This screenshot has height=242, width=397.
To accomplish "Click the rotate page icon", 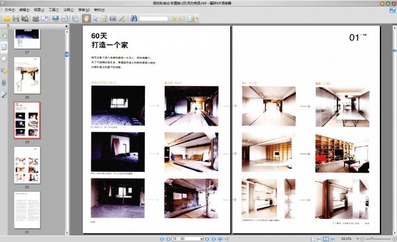I will point(65,19).
